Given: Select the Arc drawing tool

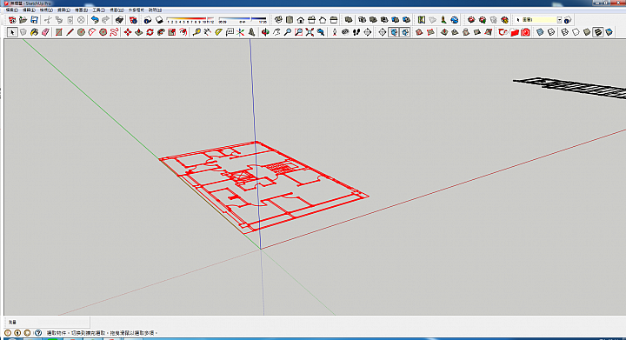Looking at the screenshot, I should pyautogui.click(x=92, y=32).
